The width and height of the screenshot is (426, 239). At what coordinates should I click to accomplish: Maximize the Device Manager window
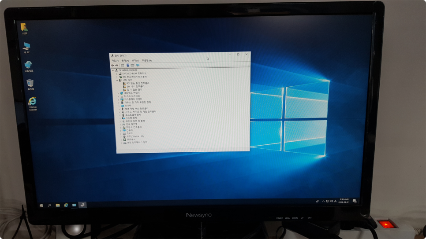(238, 55)
